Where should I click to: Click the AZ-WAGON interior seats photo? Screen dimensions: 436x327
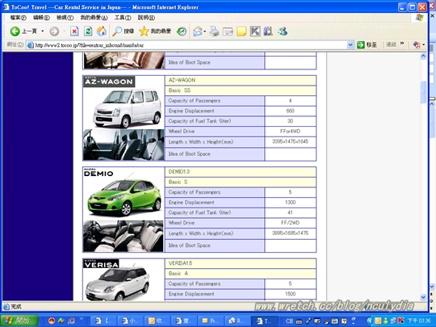coord(124,145)
